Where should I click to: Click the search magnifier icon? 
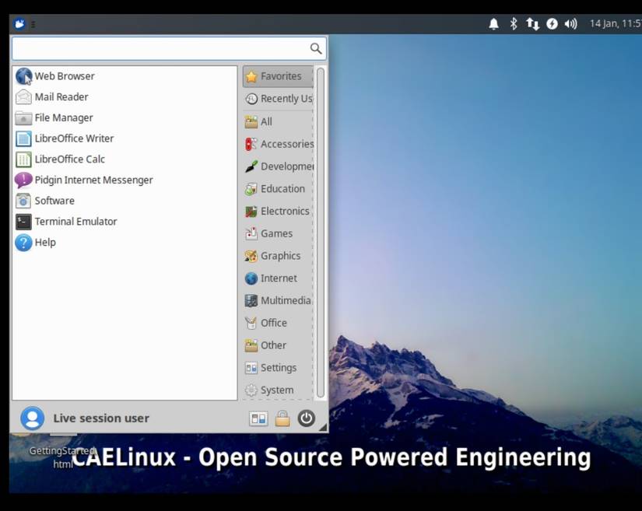pyautogui.click(x=316, y=49)
